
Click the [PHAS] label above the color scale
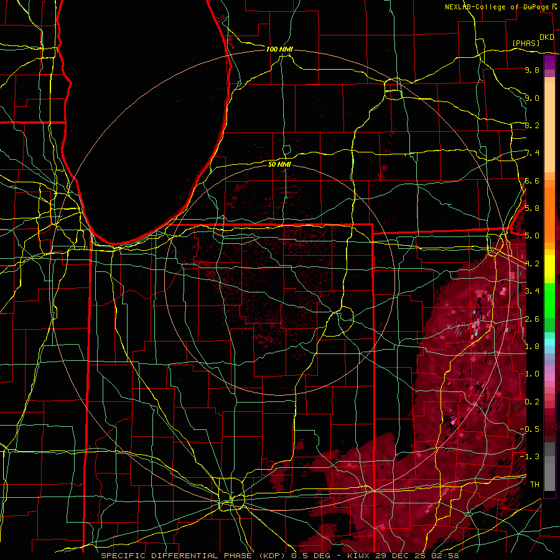point(526,43)
